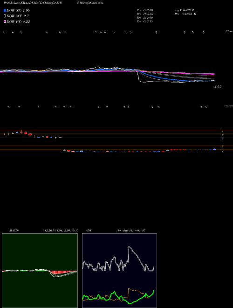Click the 'Avg V: 0.029 M' value
233x308 pixels.
[184, 10]
